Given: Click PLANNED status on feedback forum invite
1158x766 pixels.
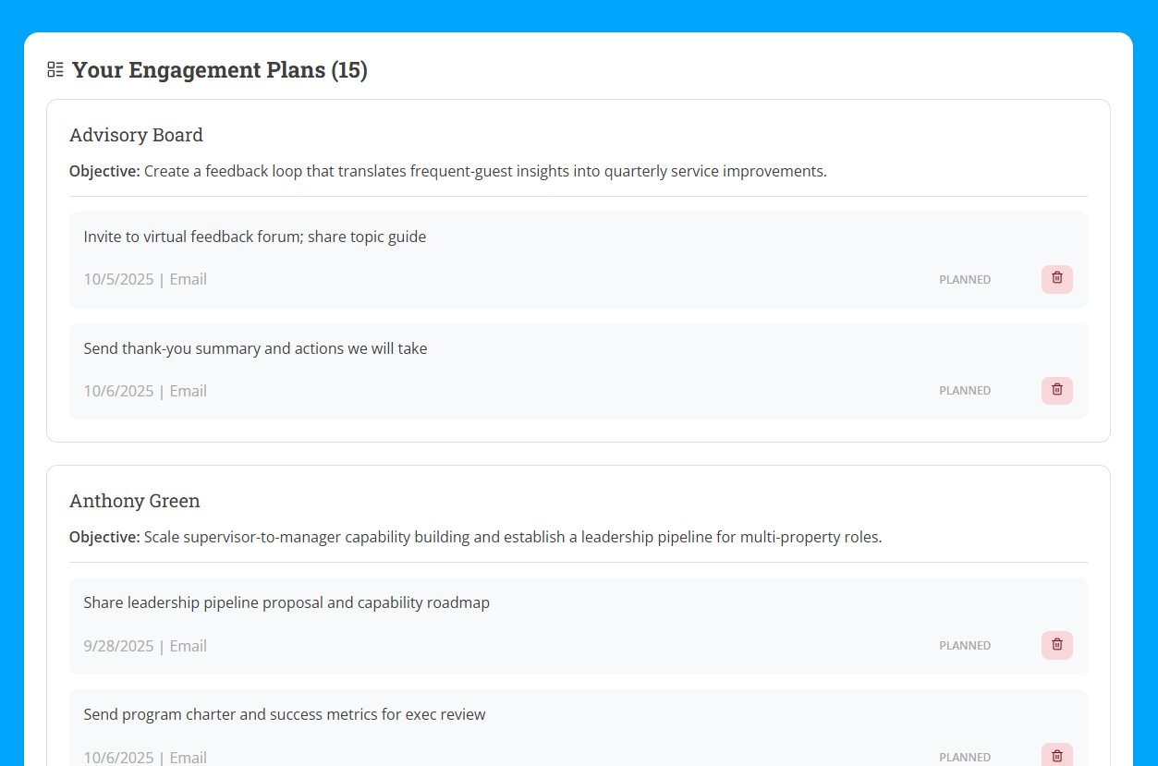Looking at the screenshot, I should pos(965,280).
